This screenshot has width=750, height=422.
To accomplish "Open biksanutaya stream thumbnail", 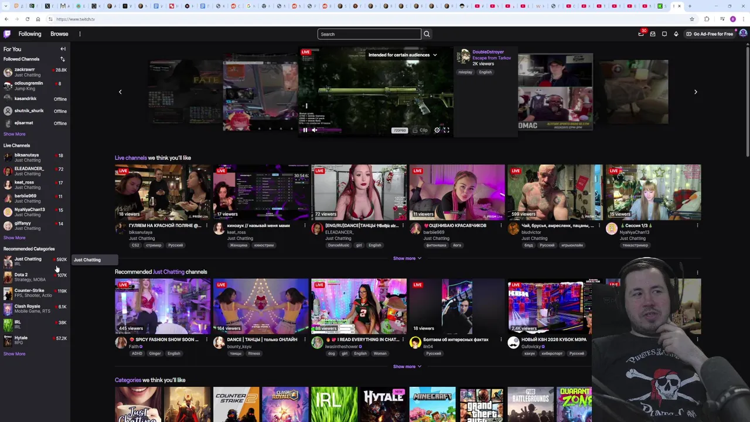I will [x=162, y=192].
